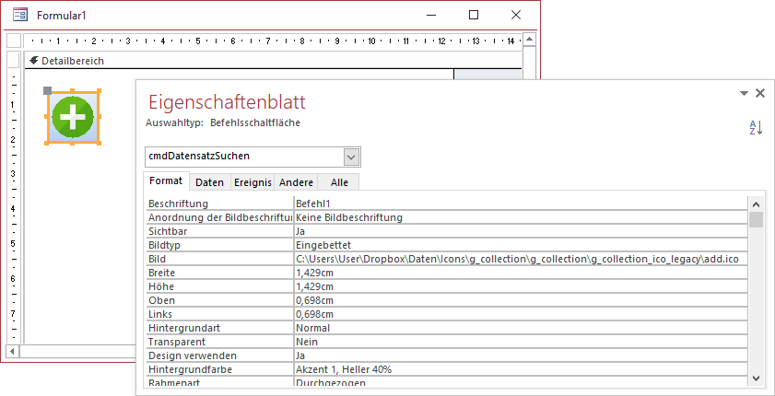Select the Sichtbar property value Ja

[521, 231]
